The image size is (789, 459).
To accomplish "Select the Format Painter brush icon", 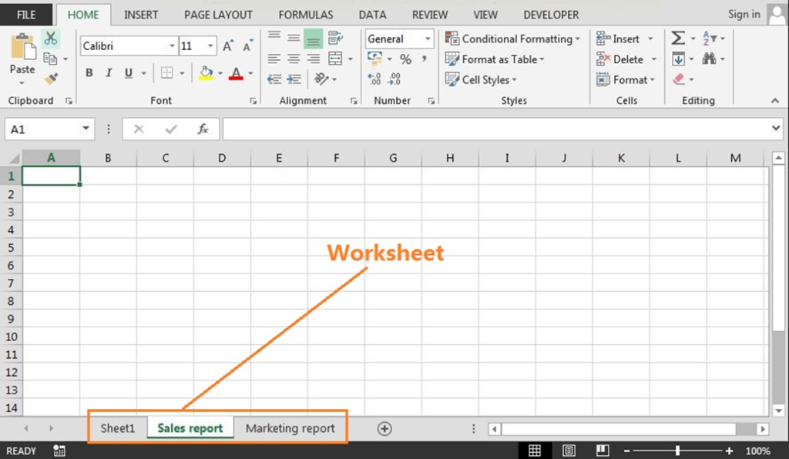I will tap(51, 79).
